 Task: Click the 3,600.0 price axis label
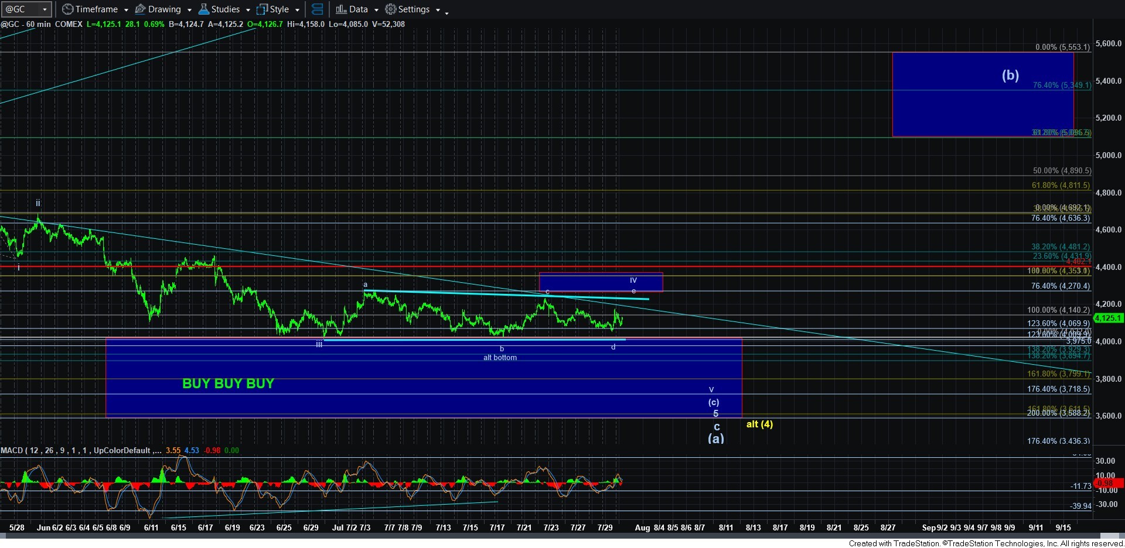[x=1109, y=416]
